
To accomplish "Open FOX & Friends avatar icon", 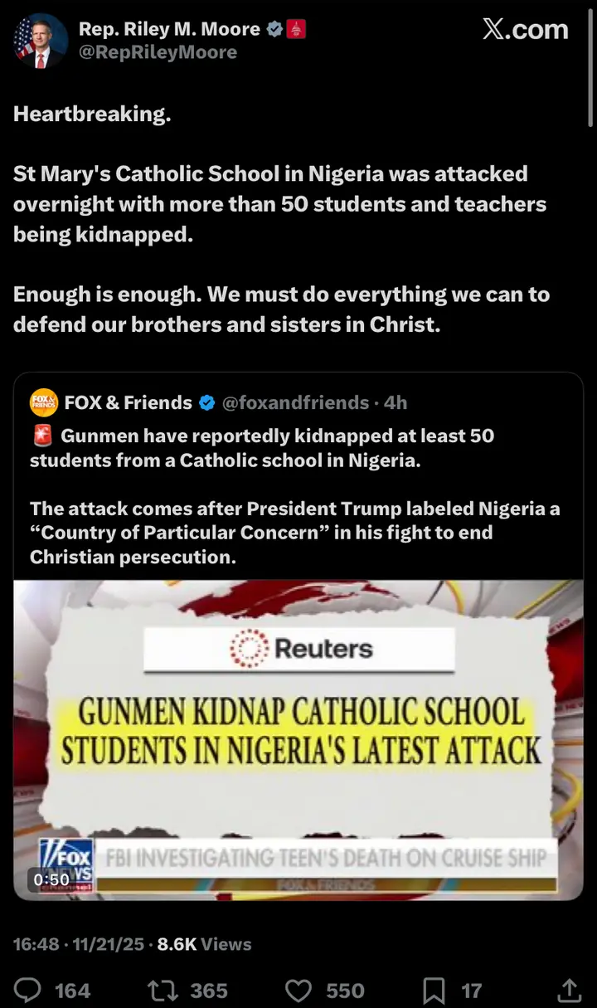I will point(44,402).
